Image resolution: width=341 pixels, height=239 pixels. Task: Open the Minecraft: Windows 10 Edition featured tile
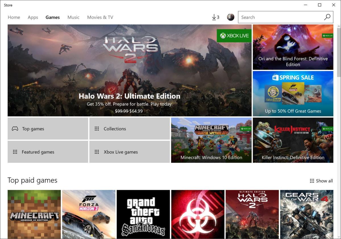211,140
